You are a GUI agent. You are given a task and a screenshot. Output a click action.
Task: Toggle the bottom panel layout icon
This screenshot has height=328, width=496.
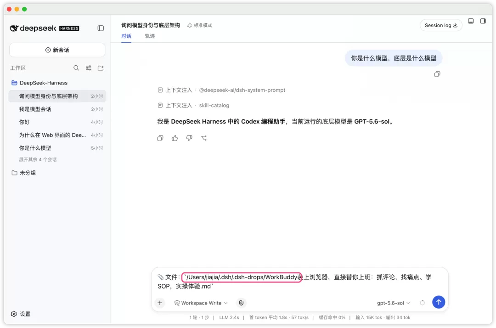(471, 21)
